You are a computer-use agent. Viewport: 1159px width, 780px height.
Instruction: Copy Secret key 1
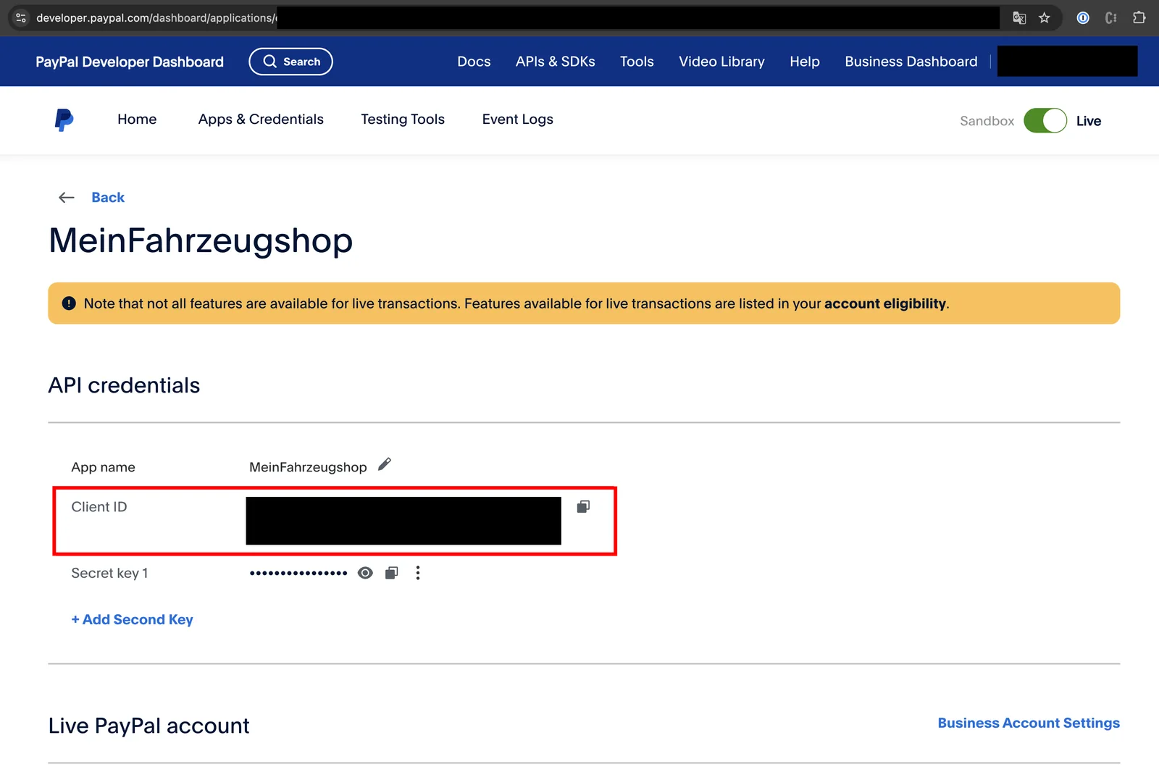(392, 573)
